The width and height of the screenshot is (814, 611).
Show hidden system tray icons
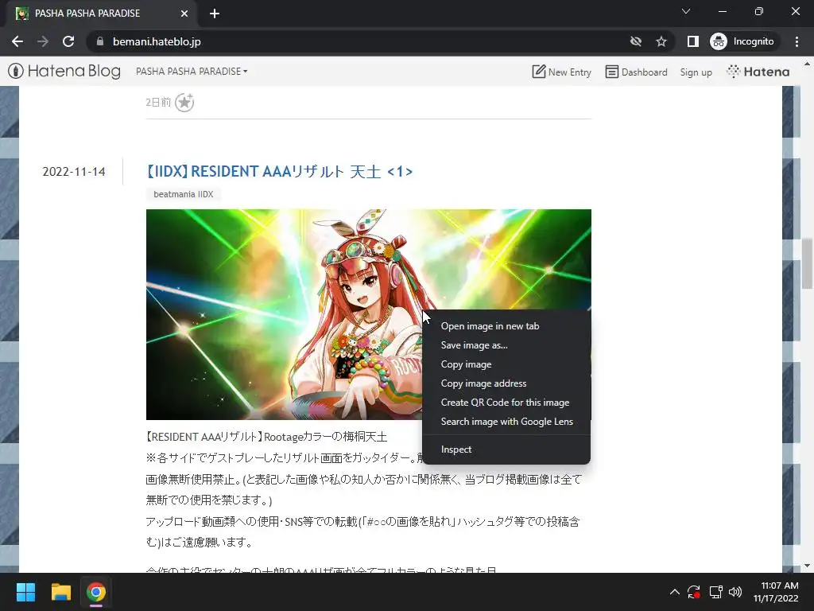674,592
